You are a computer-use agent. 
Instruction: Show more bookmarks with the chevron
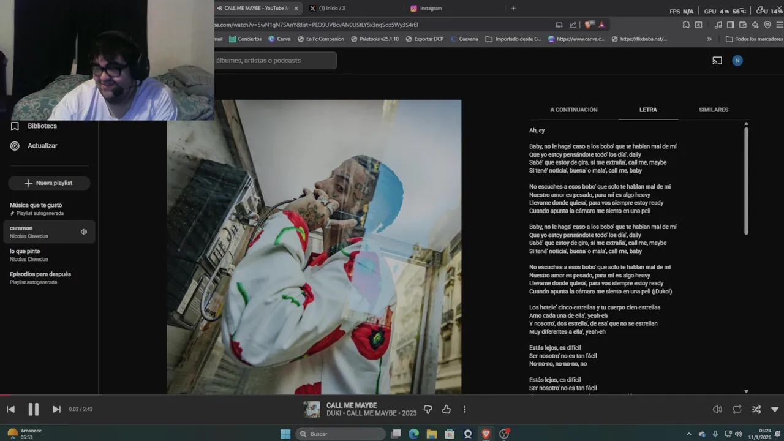coord(709,39)
